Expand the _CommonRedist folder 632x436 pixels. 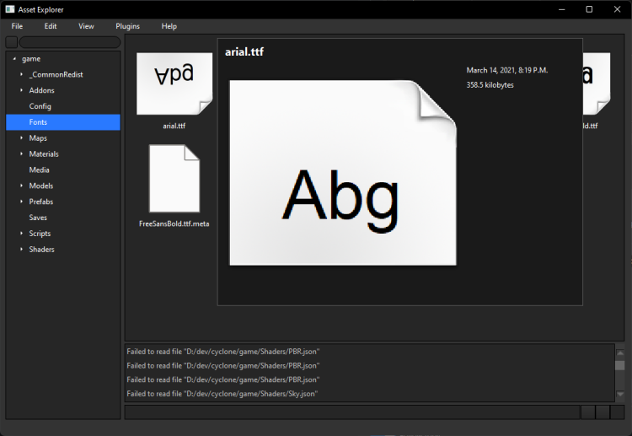click(x=22, y=75)
